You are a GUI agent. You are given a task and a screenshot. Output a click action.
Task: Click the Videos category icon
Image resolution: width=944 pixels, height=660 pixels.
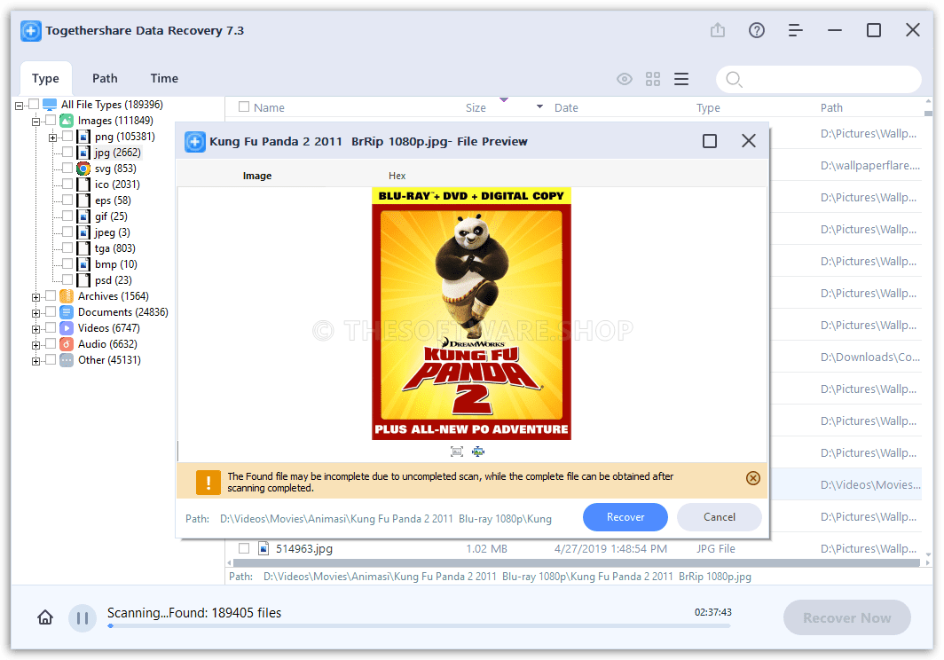(x=67, y=327)
